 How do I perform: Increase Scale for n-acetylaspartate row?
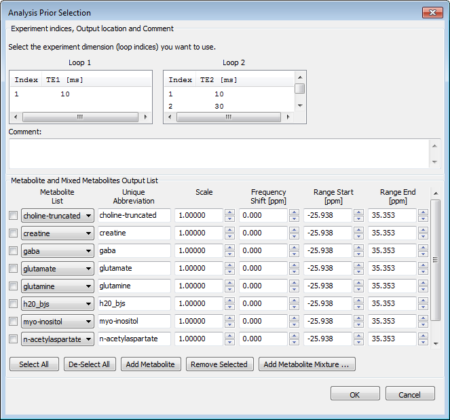click(x=229, y=336)
